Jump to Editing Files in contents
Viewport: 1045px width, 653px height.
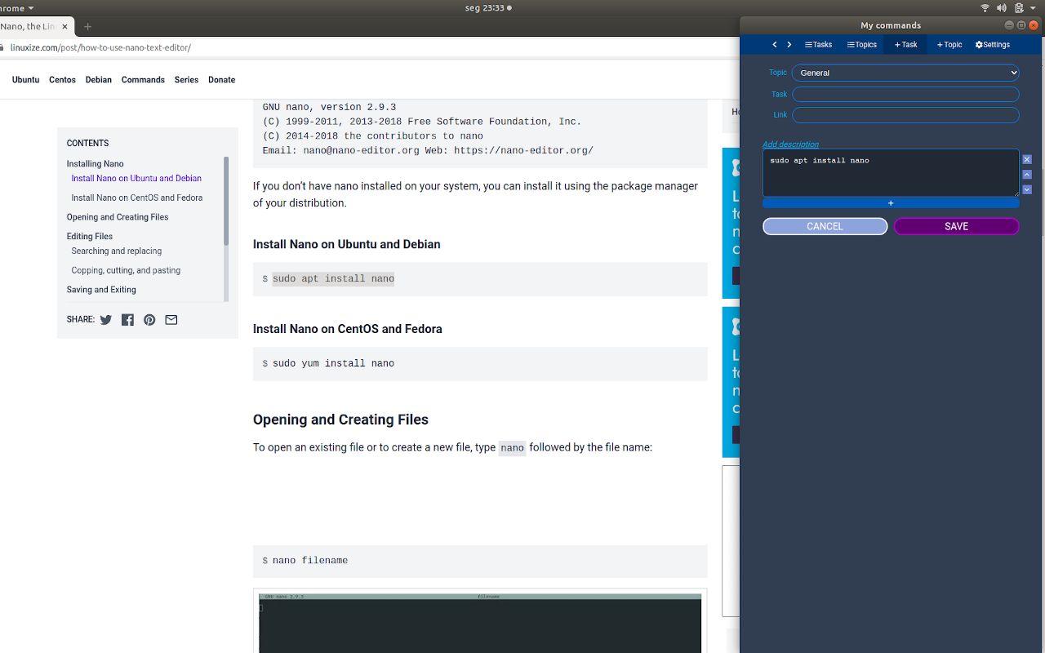pyautogui.click(x=90, y=237)
